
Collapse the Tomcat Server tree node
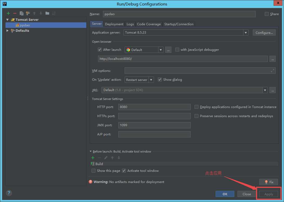8,20
